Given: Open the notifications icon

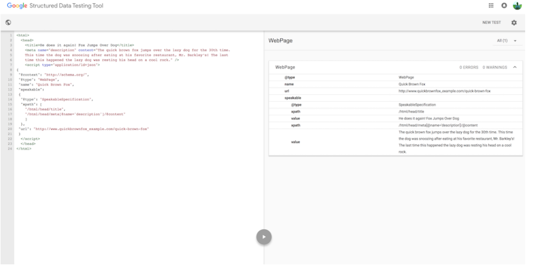Looking at the screenshot, I should 504,6.
